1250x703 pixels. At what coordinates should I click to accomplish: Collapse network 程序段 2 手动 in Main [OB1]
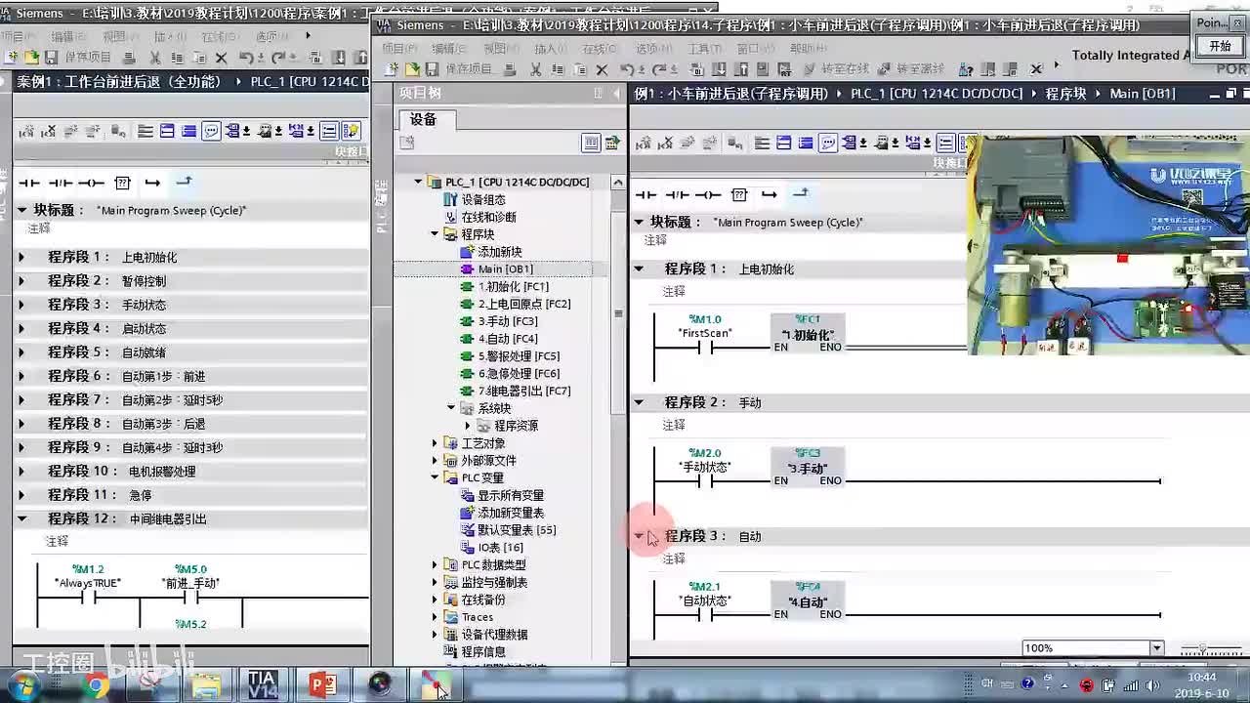pos(640,402)
